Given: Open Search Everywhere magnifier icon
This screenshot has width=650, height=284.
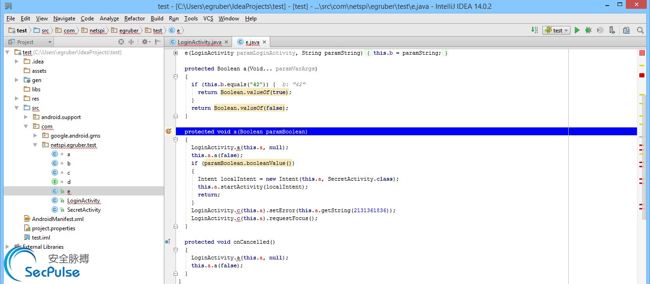Looking at the screenshot, I should point(640,30).
